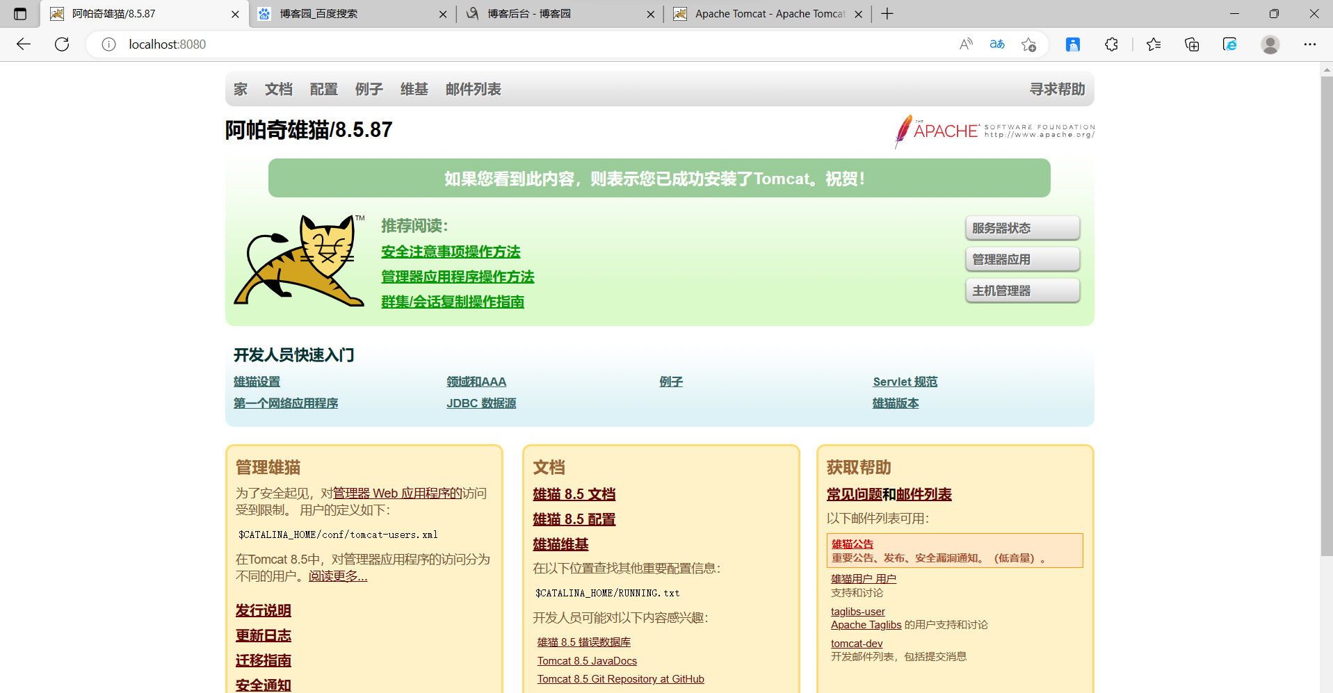Open the tab actions menu icon
This screenshot has width=1333, height=693.
click(x=20, y=14)
